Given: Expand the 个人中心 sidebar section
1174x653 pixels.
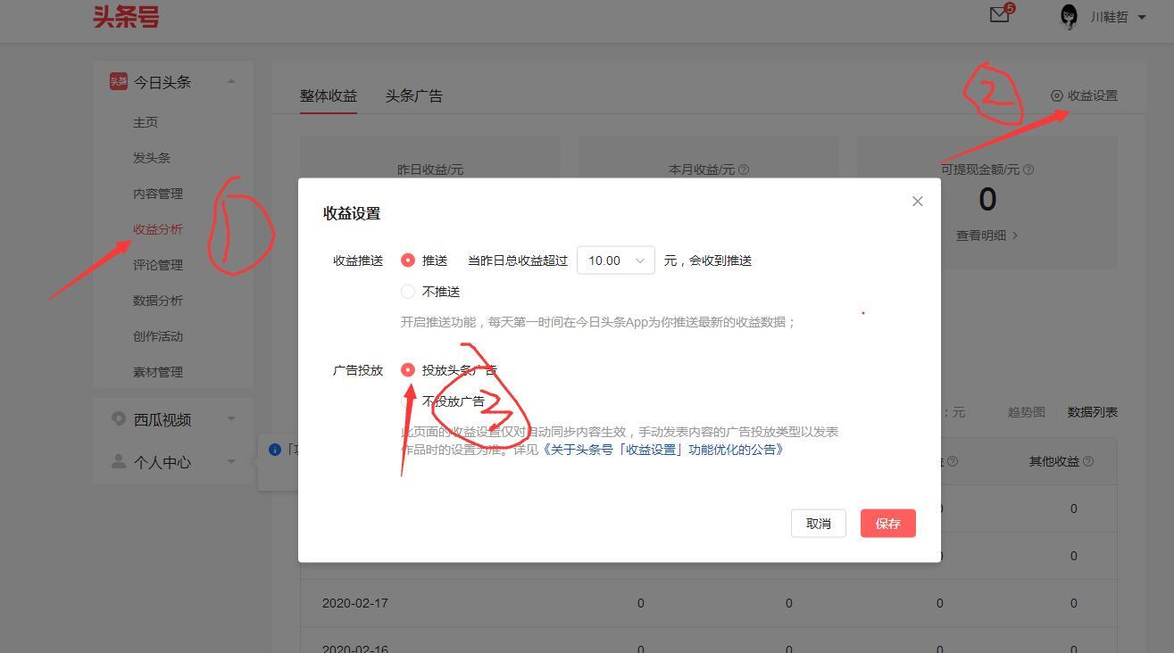Looking at the screenshot, I should [231, 461].
